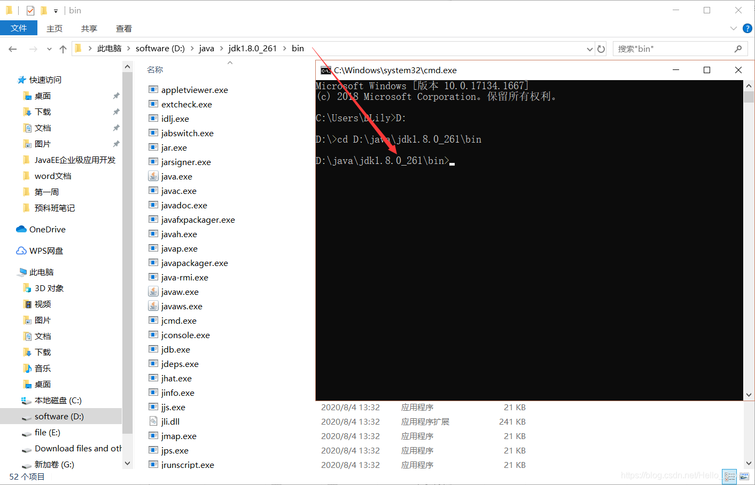Click Properties checkmark icon in title bar
The width and height of the screenshot is (755, 485).
click(x=30, y=10)
